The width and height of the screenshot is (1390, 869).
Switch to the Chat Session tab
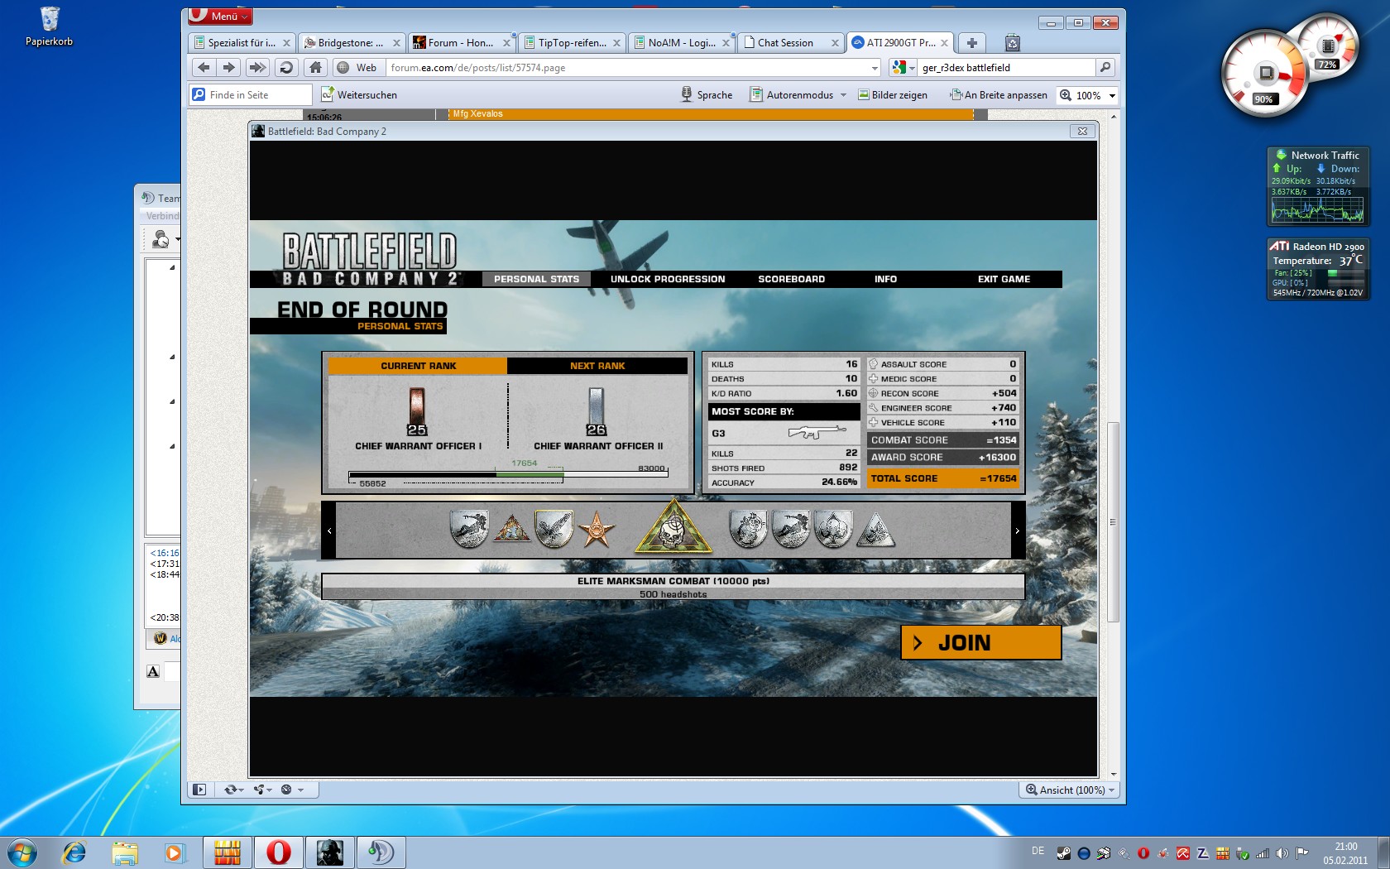click(792, 43)
